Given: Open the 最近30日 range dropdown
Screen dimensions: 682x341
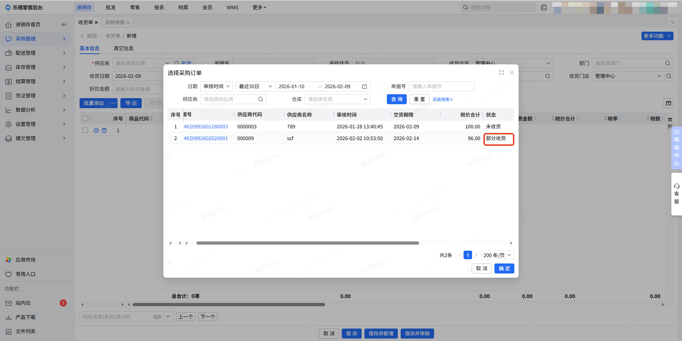Looking at the screenshot, I should tap(256, 86).
